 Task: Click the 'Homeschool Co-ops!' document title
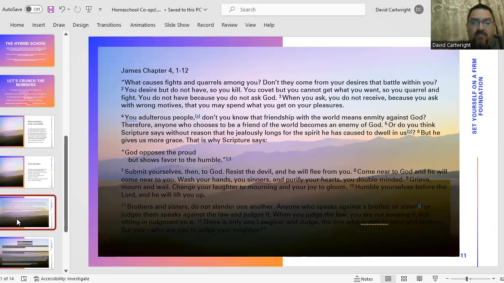pos(136,9)
